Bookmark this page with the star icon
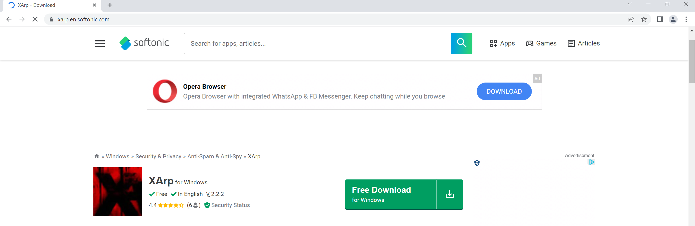Screen dimensions: 695x226 644,19
